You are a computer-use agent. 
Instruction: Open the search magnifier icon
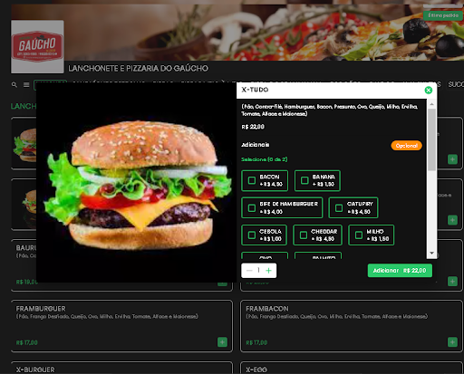14,85
